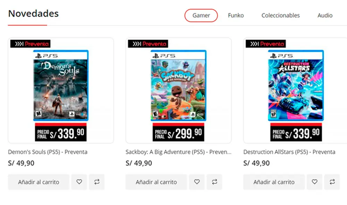Click the Demon's Souls cover image
The height and width of the screenshot is (205, 347).
point(61,86)
